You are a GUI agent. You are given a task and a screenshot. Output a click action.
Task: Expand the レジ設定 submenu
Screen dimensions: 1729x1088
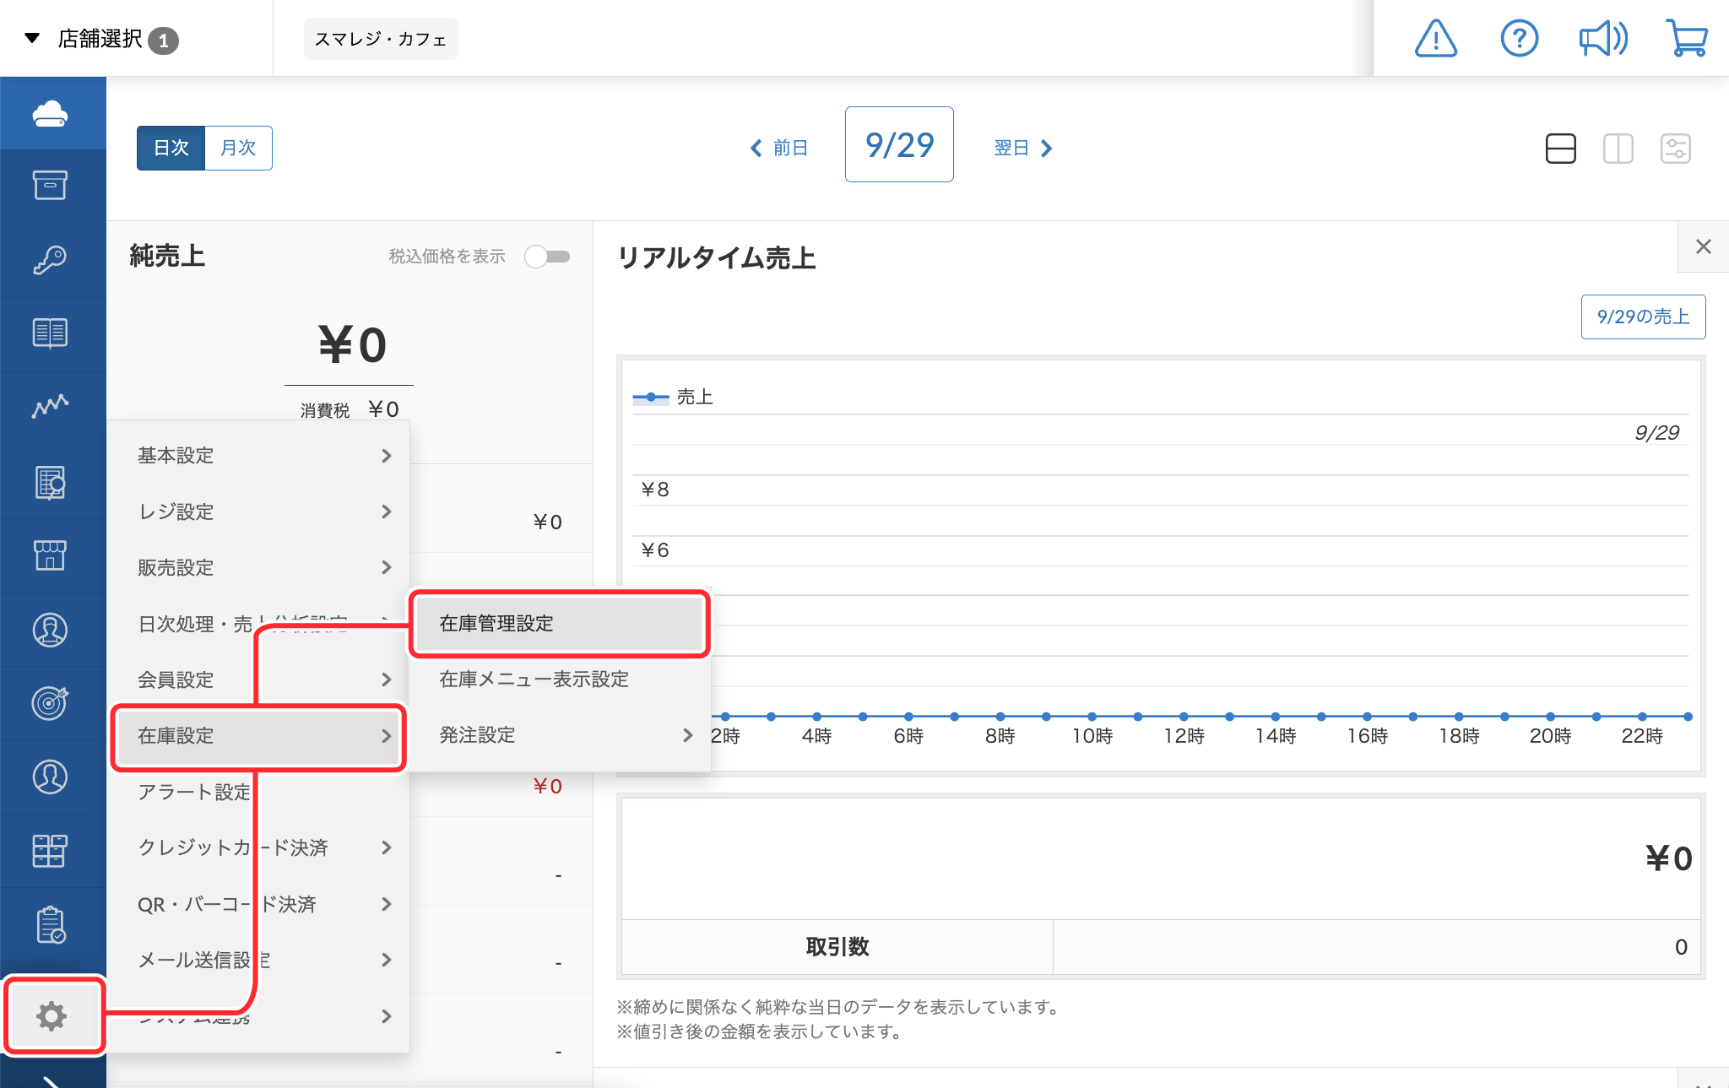point(259,512)
